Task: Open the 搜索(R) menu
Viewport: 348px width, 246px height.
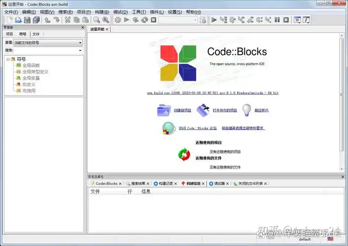Action: (x=66, y=12)
